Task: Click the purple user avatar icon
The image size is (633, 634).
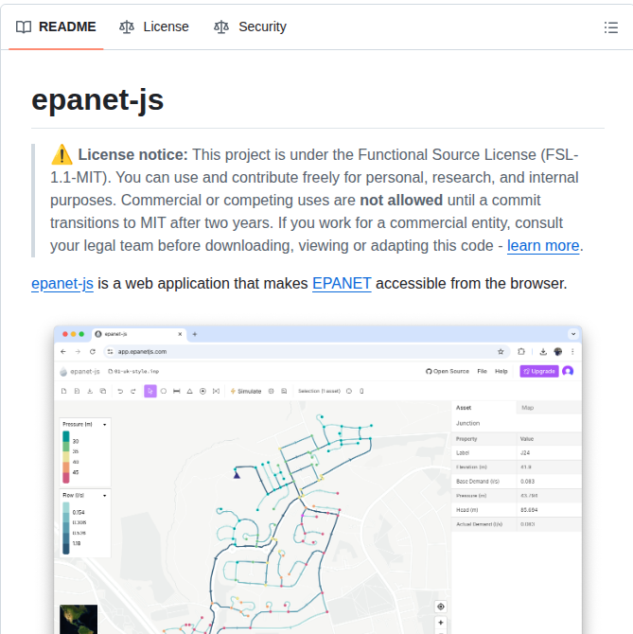Action: (x=568, y=371)
